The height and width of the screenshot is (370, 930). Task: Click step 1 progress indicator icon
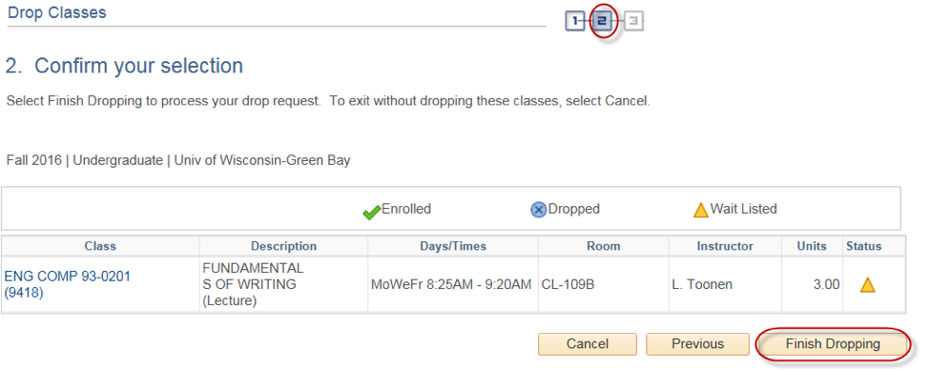pos(575,22)
